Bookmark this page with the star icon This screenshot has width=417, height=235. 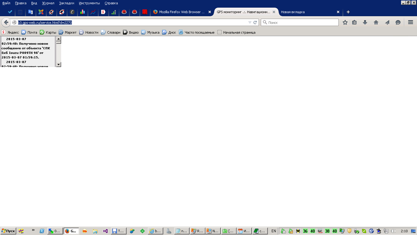[x=345, y=22]
